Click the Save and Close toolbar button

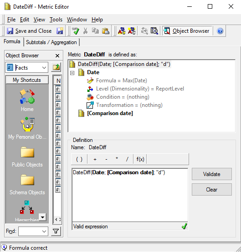click(29, 31)
